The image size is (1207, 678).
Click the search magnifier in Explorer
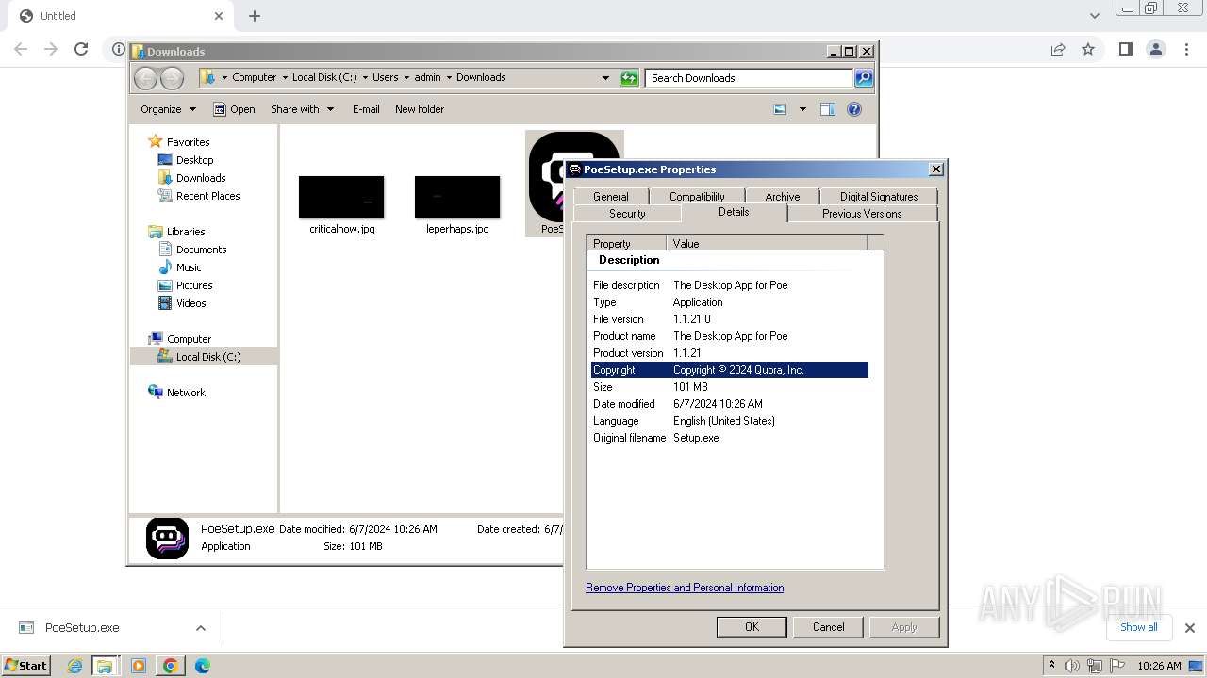864,78
